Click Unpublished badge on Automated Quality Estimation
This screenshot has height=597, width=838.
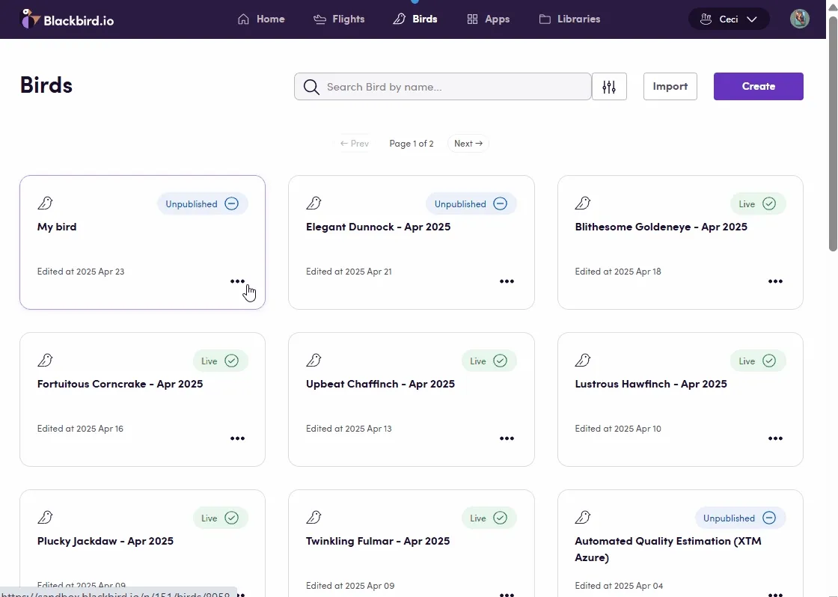pos(739,518)
